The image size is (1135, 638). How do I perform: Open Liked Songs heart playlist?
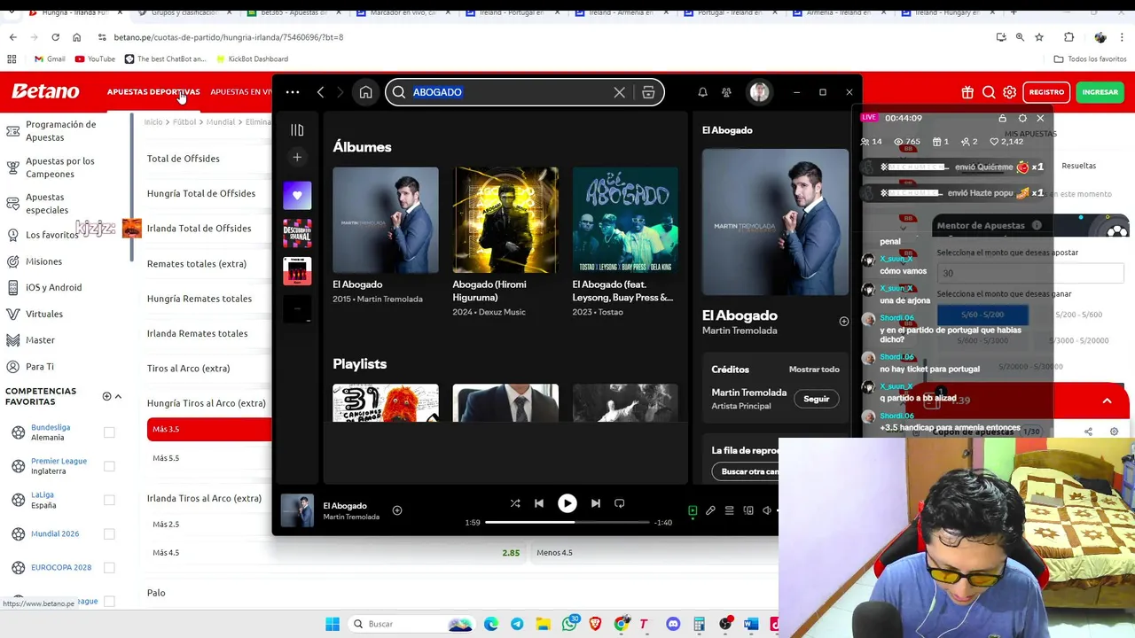click(x=297, y=195)
